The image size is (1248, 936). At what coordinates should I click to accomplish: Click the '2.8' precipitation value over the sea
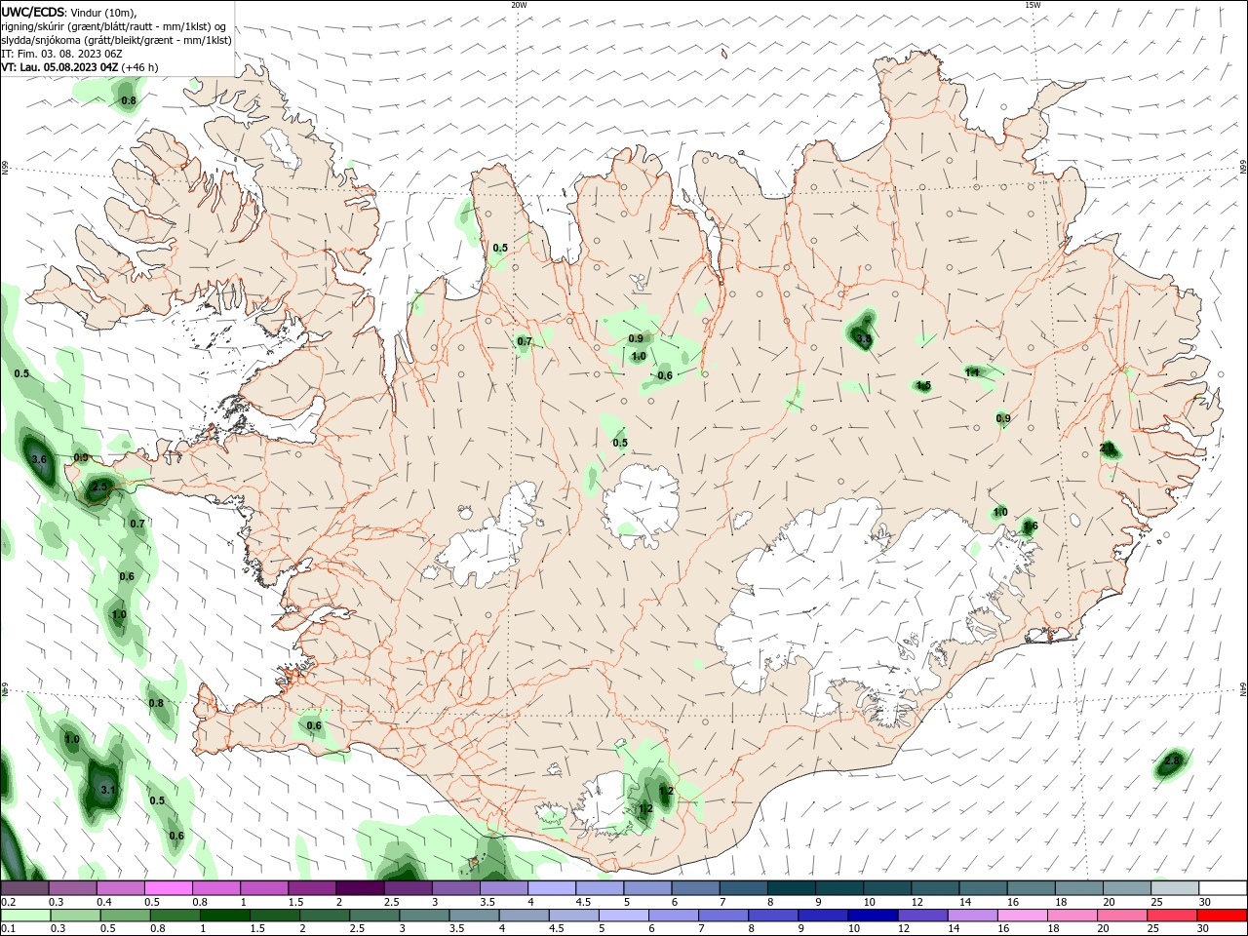click(x=1172, y=760)
